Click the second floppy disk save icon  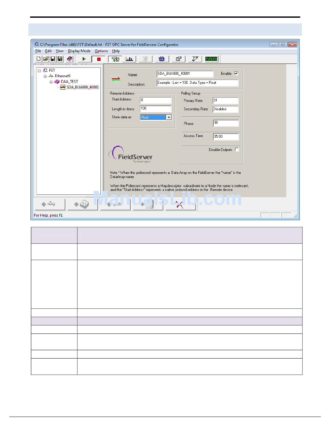point(60,59)
